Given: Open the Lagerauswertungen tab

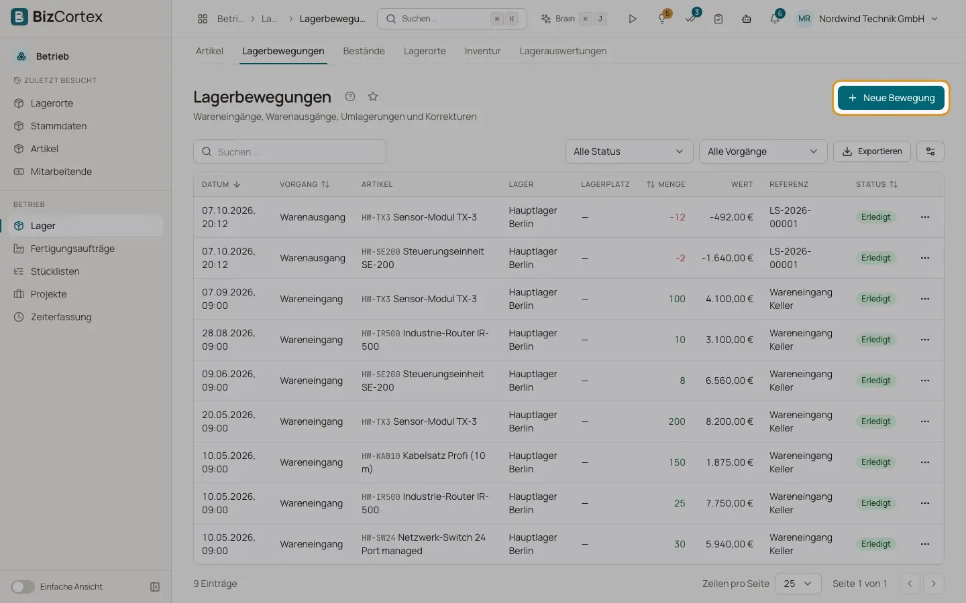Looking at the screenshot, I should 563,51.
